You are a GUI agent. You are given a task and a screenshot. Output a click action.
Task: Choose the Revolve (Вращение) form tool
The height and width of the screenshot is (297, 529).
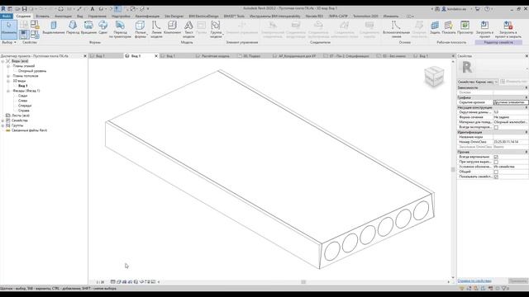coord(88,27)
